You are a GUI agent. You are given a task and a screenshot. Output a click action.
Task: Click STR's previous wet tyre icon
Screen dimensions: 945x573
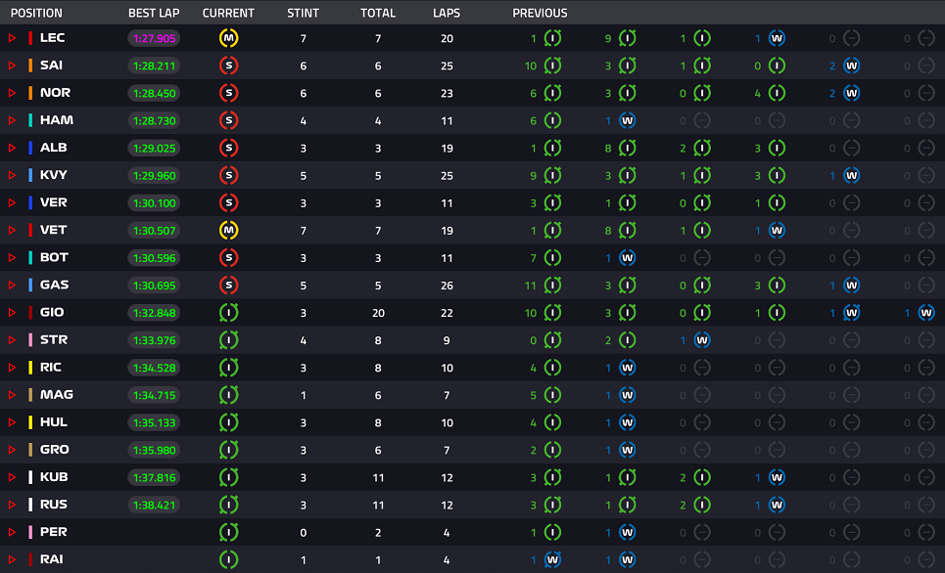701,340
